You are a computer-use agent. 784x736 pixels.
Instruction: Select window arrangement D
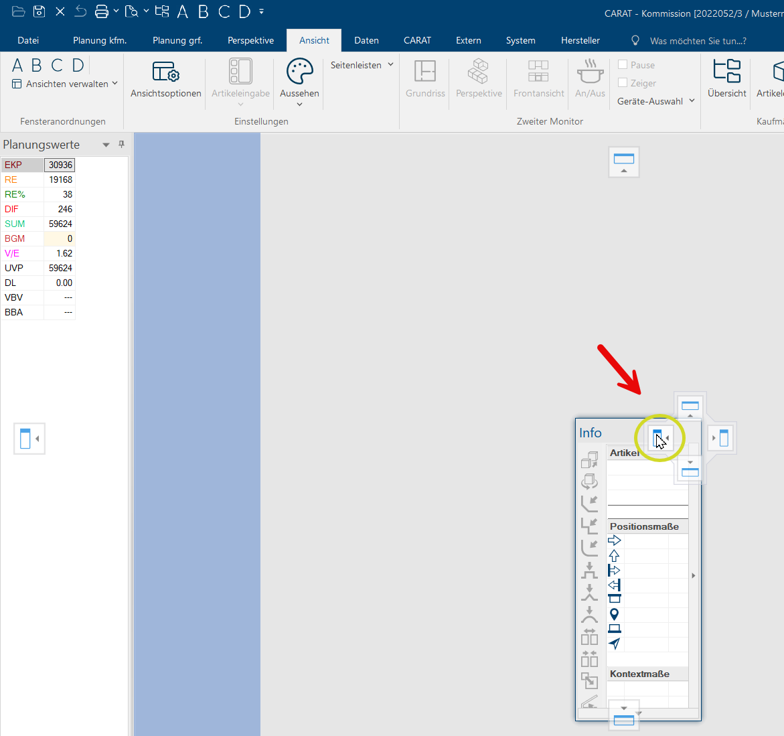(78, 65)
